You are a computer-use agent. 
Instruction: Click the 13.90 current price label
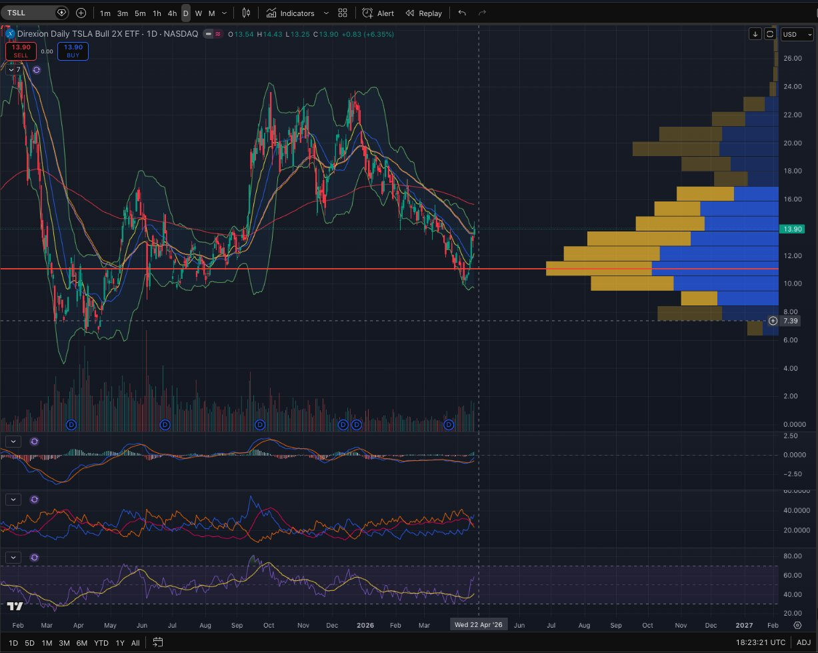[x=792, y=229]
